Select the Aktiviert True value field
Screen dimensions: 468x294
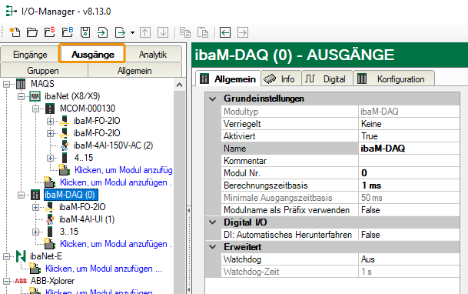point(409,136)
